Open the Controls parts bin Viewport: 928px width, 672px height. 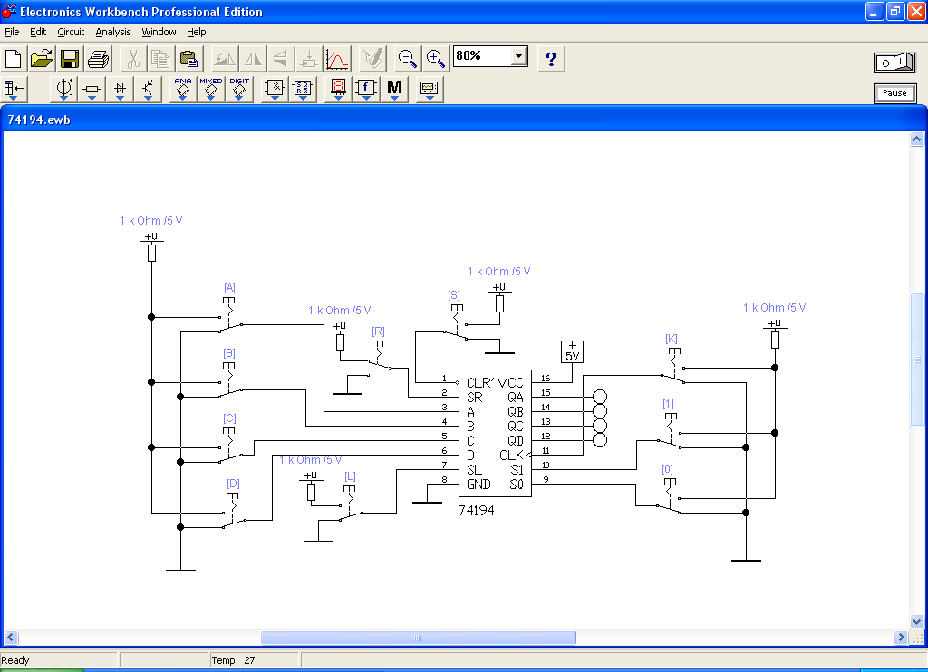point(366,90)
